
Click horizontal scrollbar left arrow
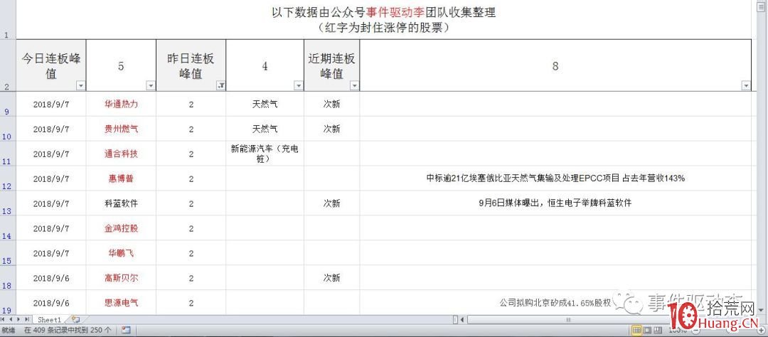pyautogui.click(x=464, y=320)
